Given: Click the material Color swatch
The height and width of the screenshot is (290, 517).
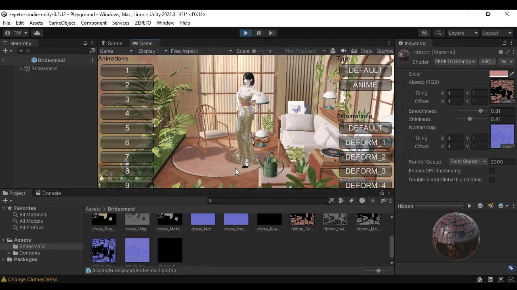Looking at the screenshot, I should tap(498, 74).
